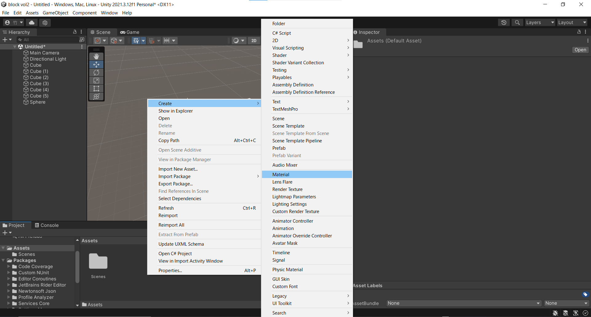The height and width of the screenshot is (317, 591).
Task: Select Directional Light in Hierarchy
Action: pos(48,59)
